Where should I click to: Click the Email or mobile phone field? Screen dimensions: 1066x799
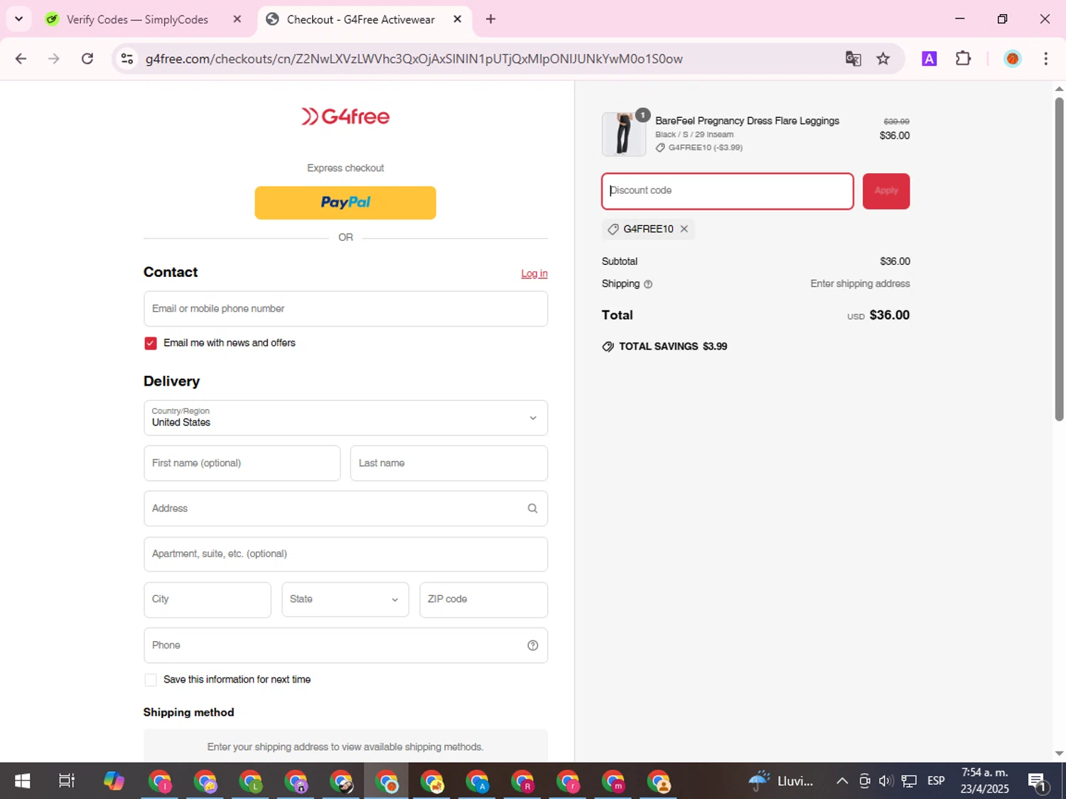(345, 309)
